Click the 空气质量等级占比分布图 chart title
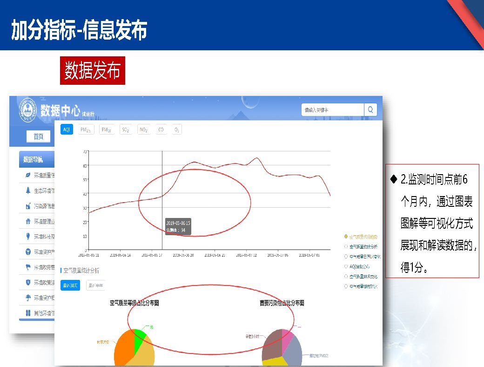Image resolution: width=484 pixels, height=367 pixels. point(134,303)
